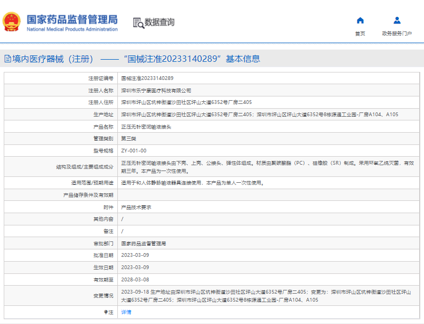The height and width of the screenshot is (324, 424).
Task: Select the 注册人住所 address value
Action: click(x=186, y=102)
